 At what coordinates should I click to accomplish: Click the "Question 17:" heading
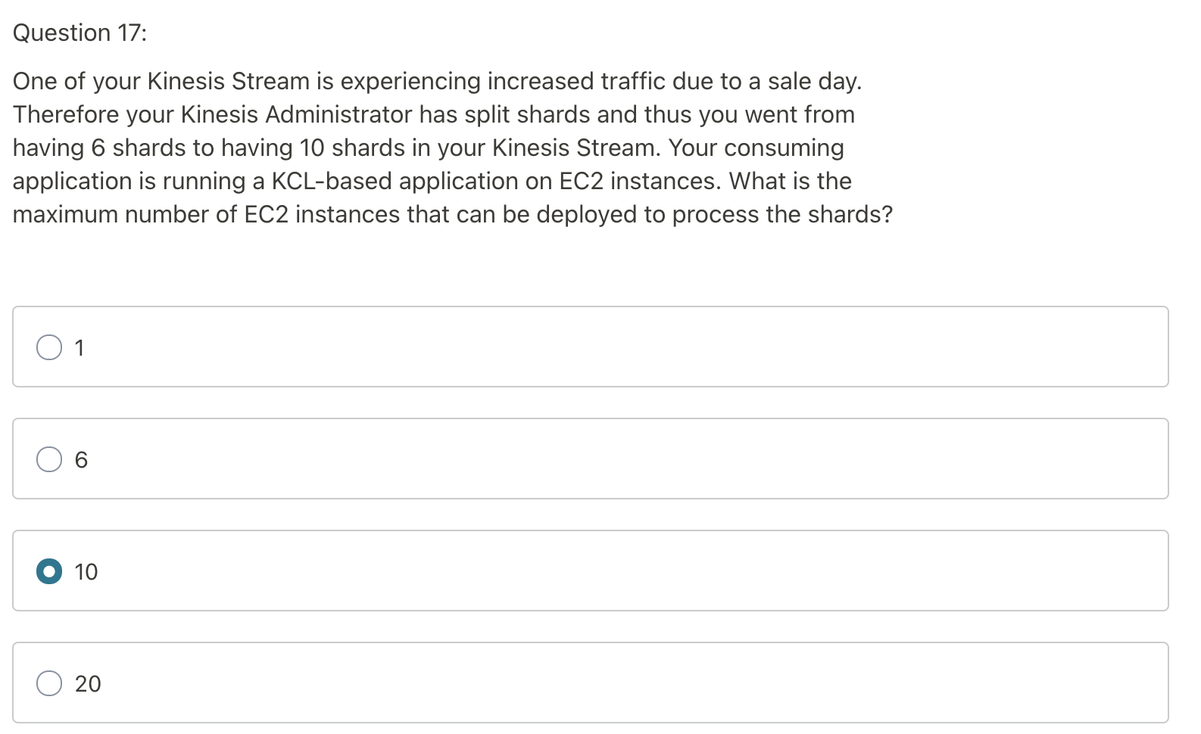[x=80, y=33]
